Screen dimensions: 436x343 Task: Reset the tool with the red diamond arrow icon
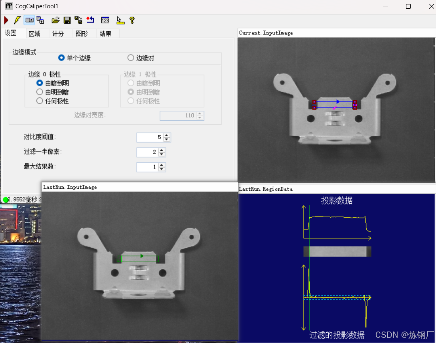(90, 20)
